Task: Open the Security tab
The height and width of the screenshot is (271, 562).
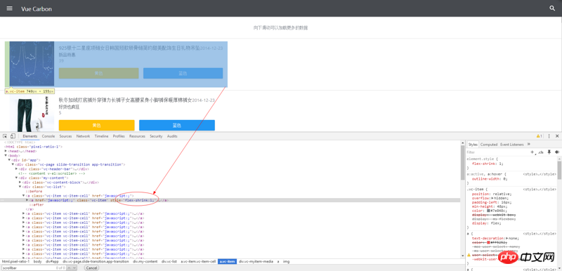Action: pyautogui.click(x=156, y=136)
